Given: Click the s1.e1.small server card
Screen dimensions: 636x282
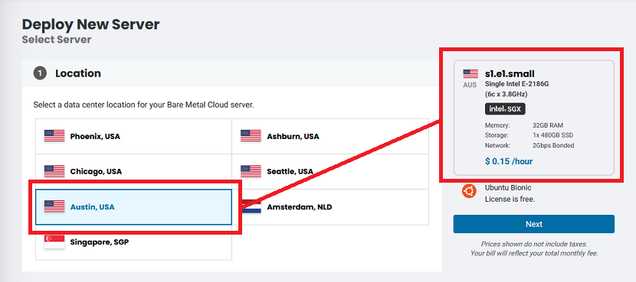Looking at the screenshot, I should tap(534, 118).
